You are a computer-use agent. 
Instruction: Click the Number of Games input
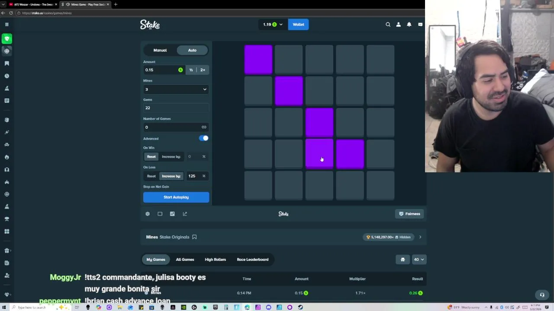176,127
